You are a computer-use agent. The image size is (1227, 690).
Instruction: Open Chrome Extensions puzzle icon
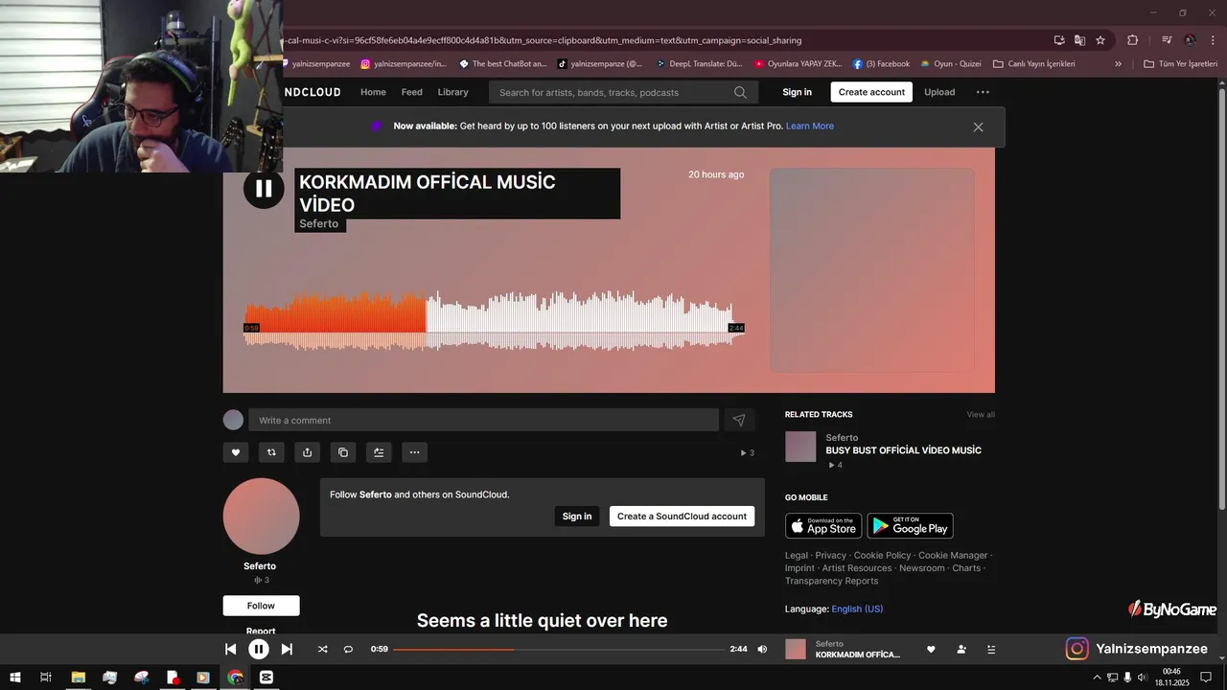pyautogui.click(x=1132, y=40)
